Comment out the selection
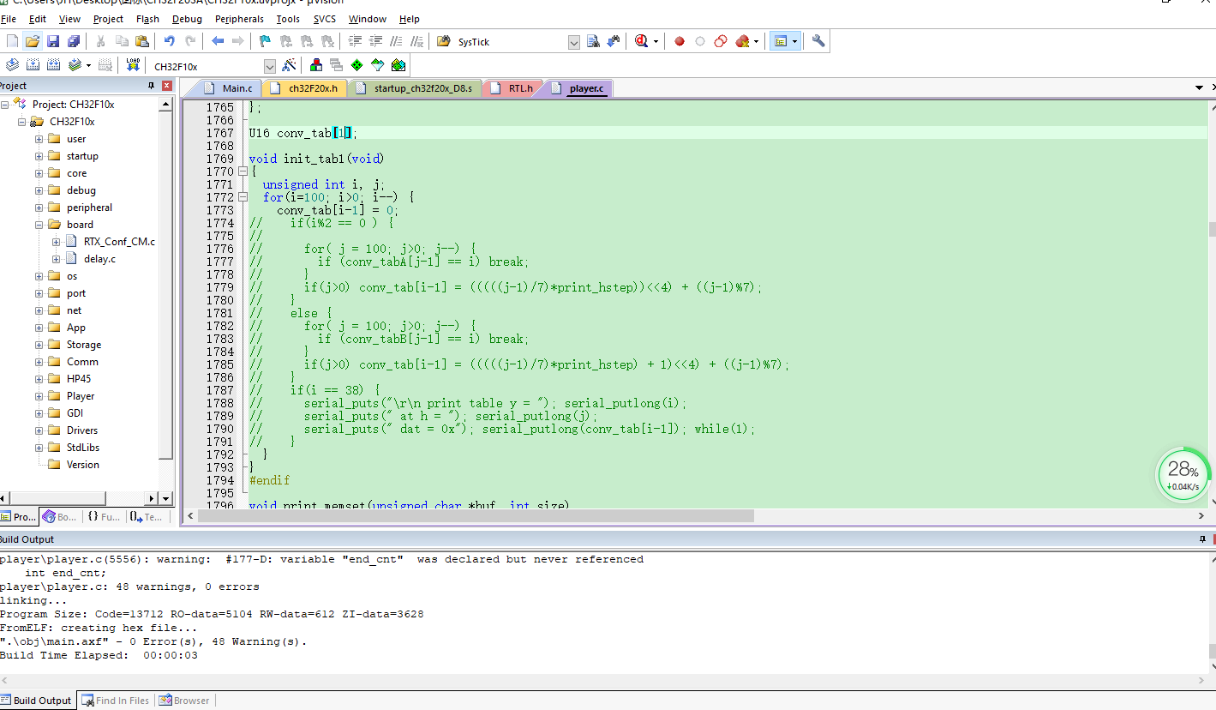 pyautogui.click(x=396, y=41)
